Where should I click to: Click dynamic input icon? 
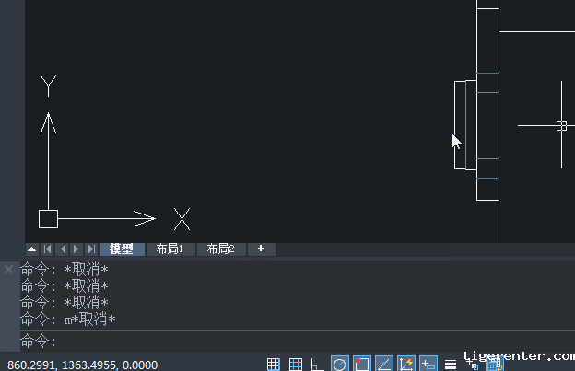coord(428,365)
